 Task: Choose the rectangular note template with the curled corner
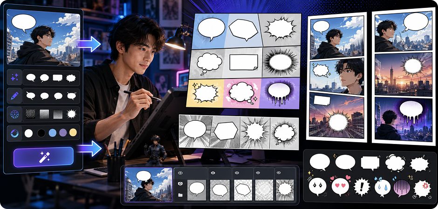click(x=243, y=63)
